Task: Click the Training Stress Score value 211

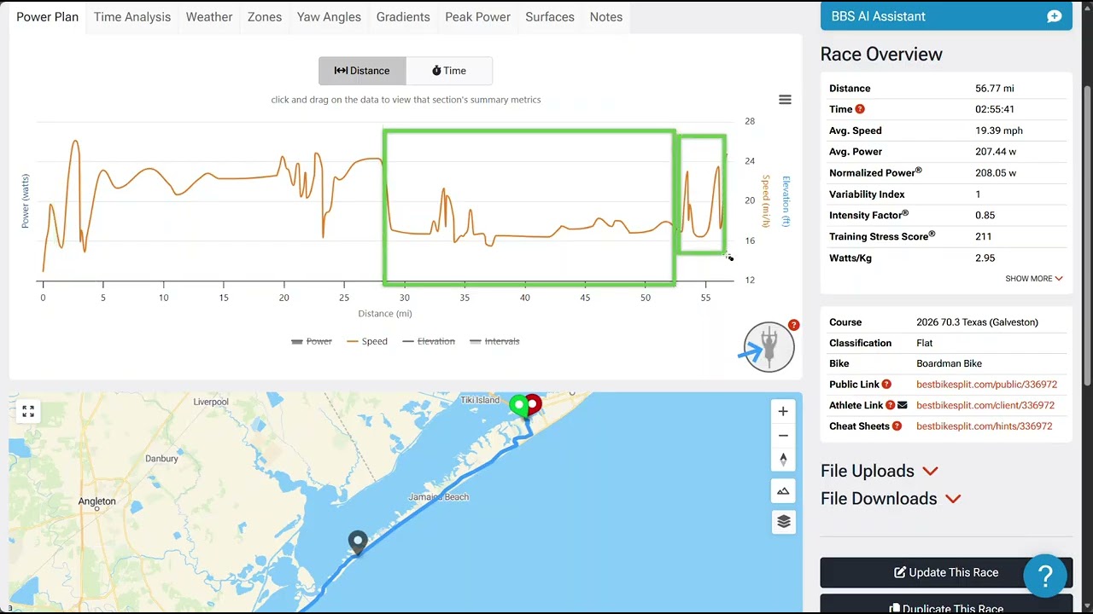Action: click(983, 236)
